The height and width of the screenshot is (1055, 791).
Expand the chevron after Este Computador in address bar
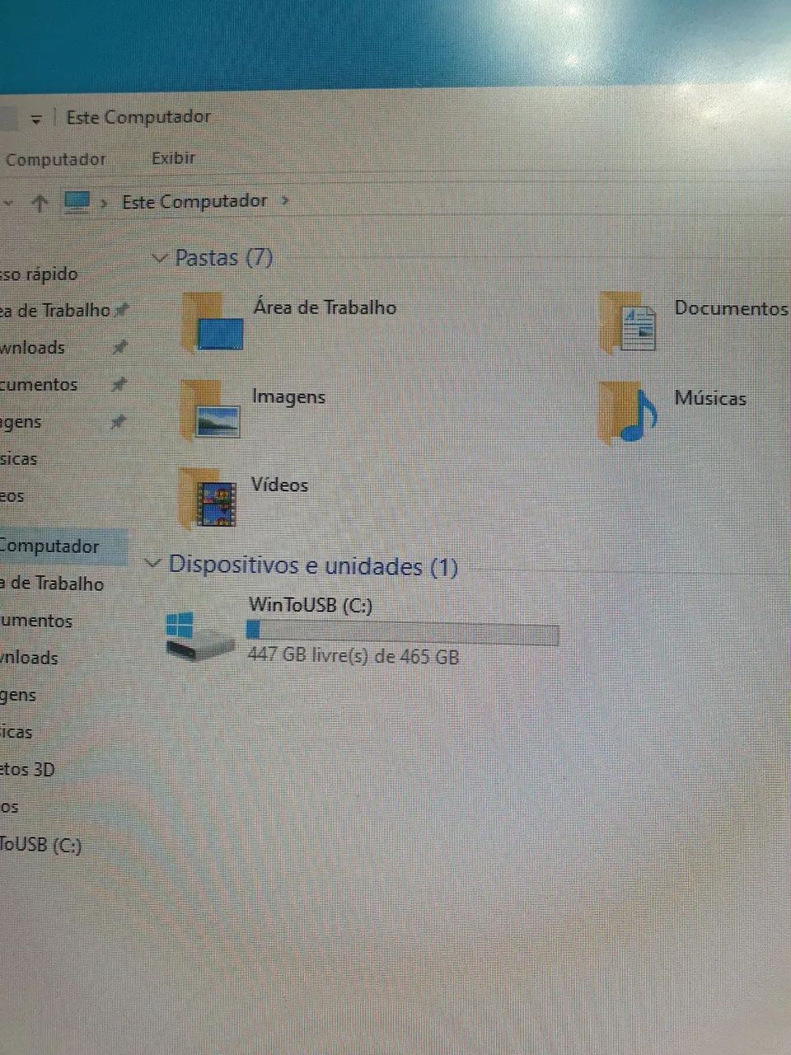pos(285,200)
